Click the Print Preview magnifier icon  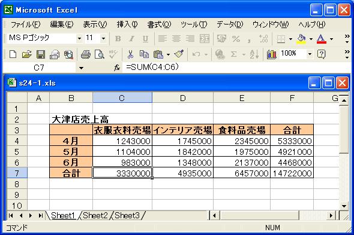point(100,54)
